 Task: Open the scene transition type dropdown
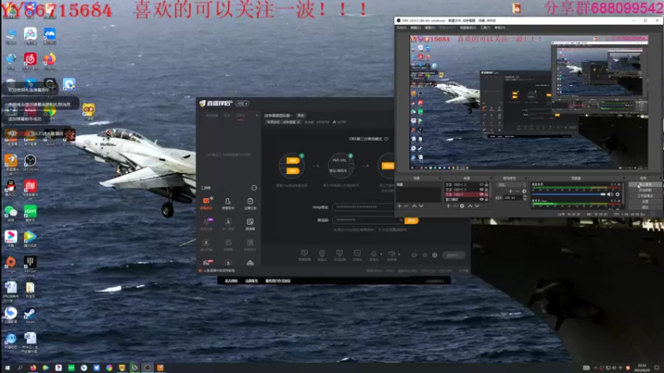click(x=511, y=185)
